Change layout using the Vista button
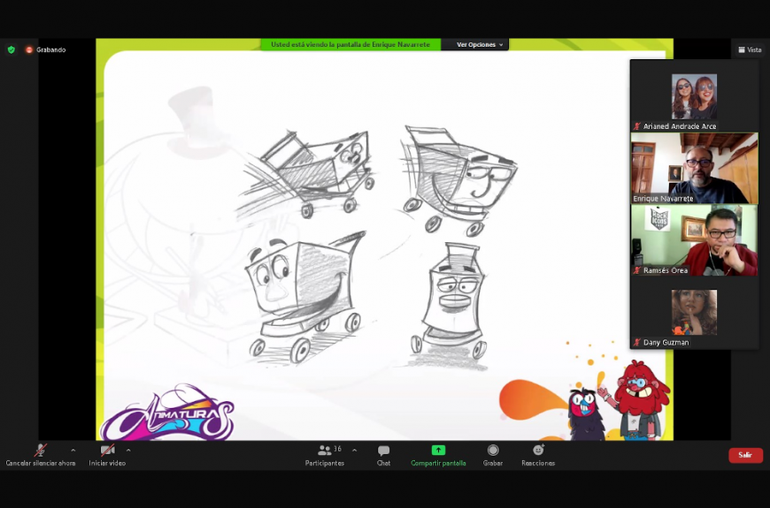770x508 pixels. click(749, 49)
